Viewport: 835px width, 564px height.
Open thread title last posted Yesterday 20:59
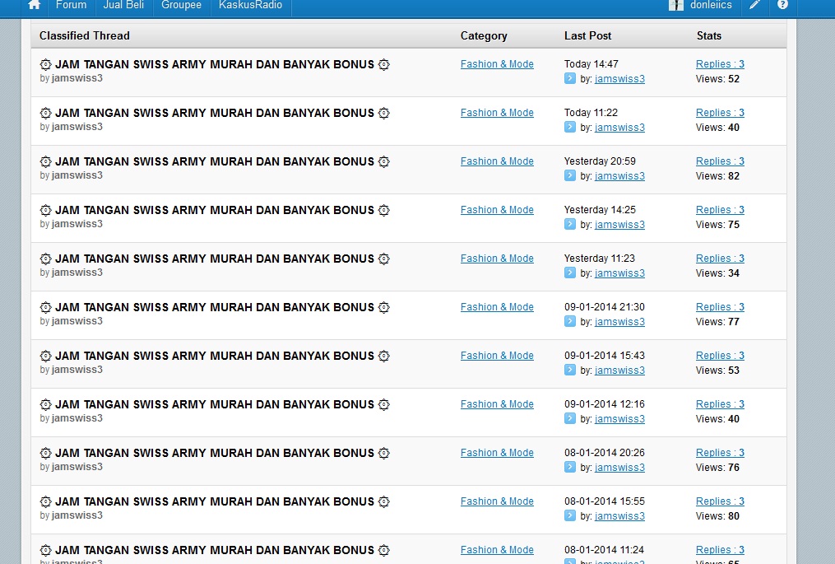coord(215,161)
